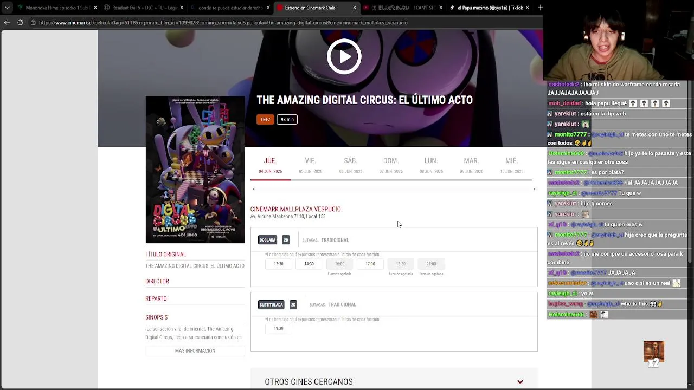Open the browser tab search dropdown
694x390 pixels.
click(x=7, y=8)
